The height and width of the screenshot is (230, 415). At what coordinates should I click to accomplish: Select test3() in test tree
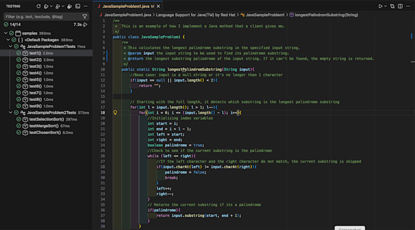pyautogui.click(x=46, y=66)
